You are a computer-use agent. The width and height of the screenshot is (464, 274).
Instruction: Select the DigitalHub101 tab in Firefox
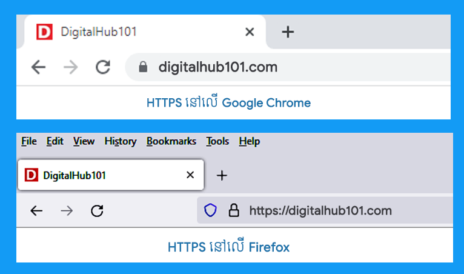(111, 175)
